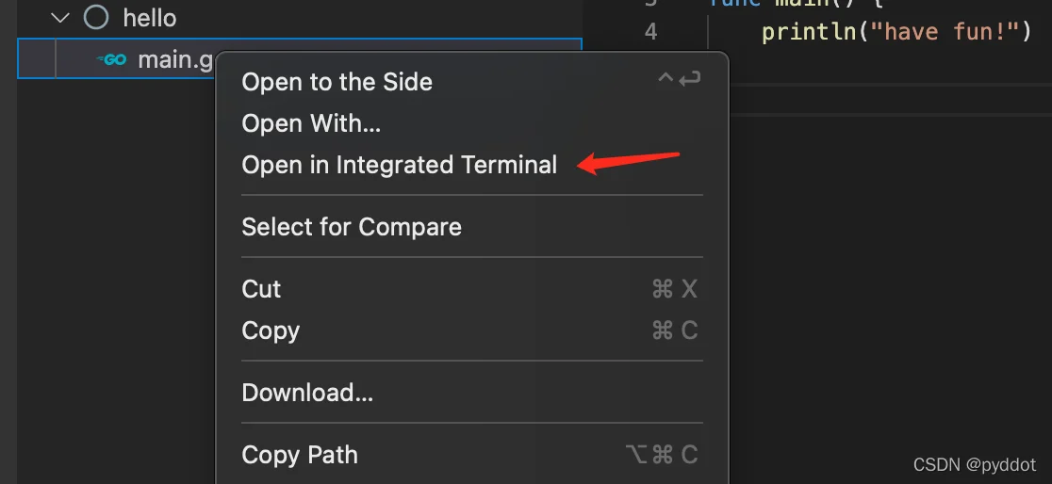Click the "have fun!" string literal
This screenshot has height=484, width=1052.
944,31
